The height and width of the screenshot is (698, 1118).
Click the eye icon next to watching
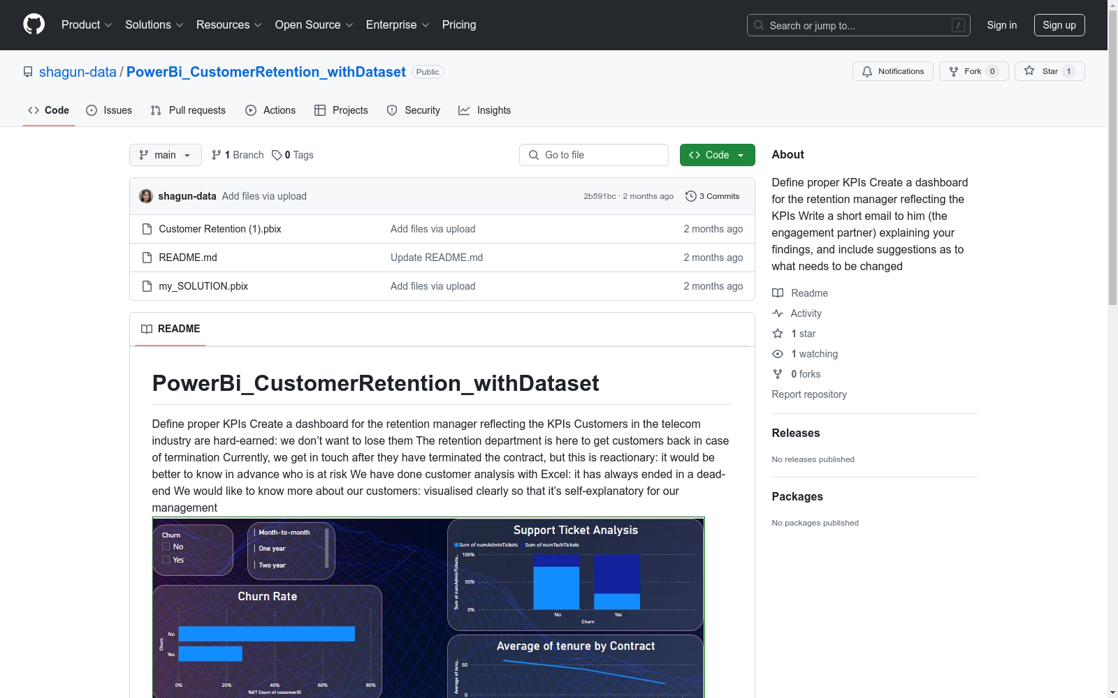click(778, 354)
